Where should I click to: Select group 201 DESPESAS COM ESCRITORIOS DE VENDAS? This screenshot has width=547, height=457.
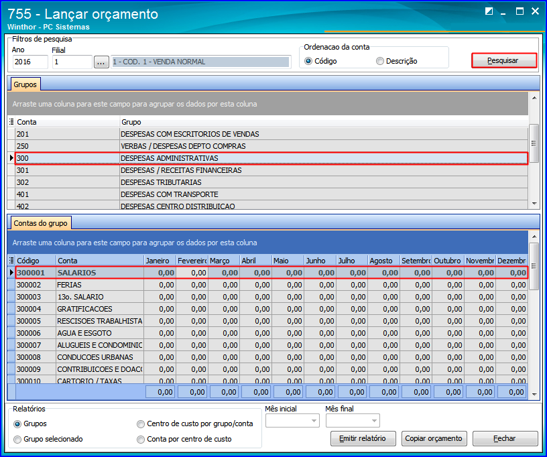pos(271,134)
